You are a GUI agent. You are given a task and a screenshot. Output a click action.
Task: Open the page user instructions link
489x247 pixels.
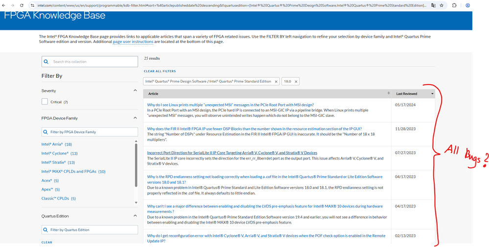133,42
